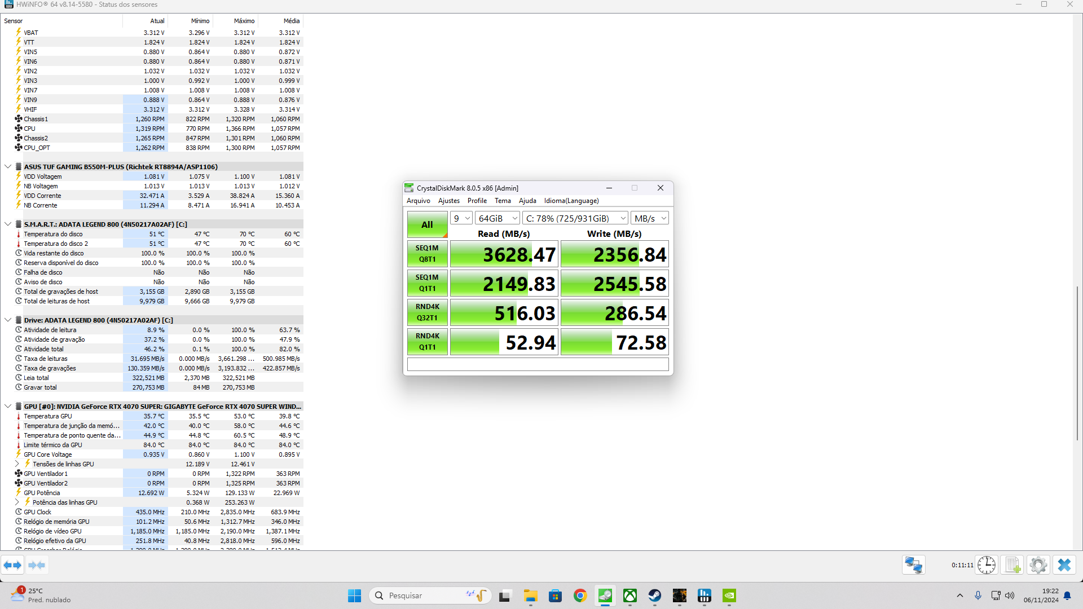Run RND4K Q32T1 test button
This screenshot has width=1083, height=609.
click(428, 312)
